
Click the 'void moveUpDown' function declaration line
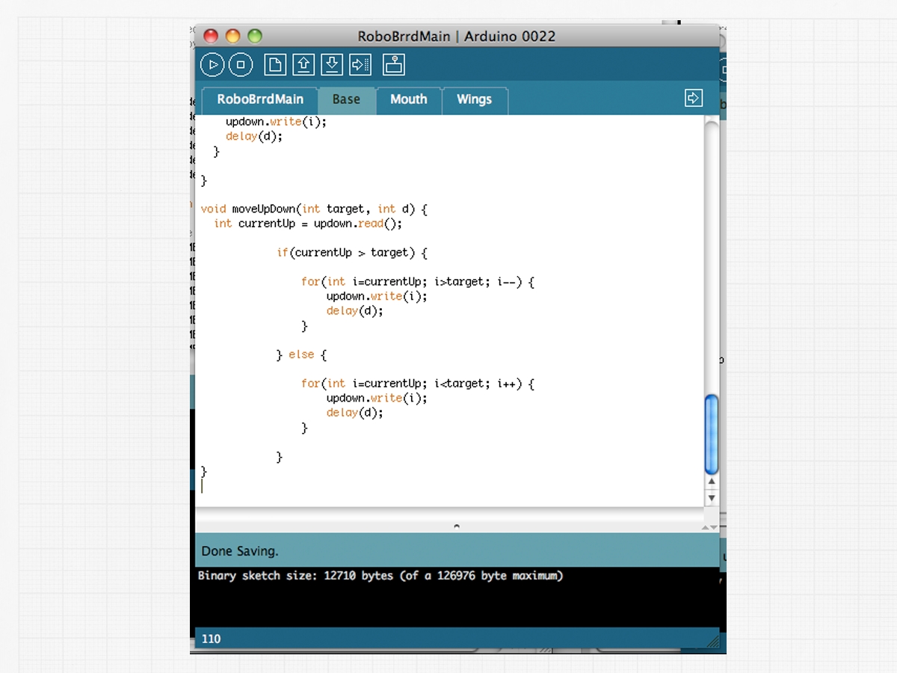[314, 209]
